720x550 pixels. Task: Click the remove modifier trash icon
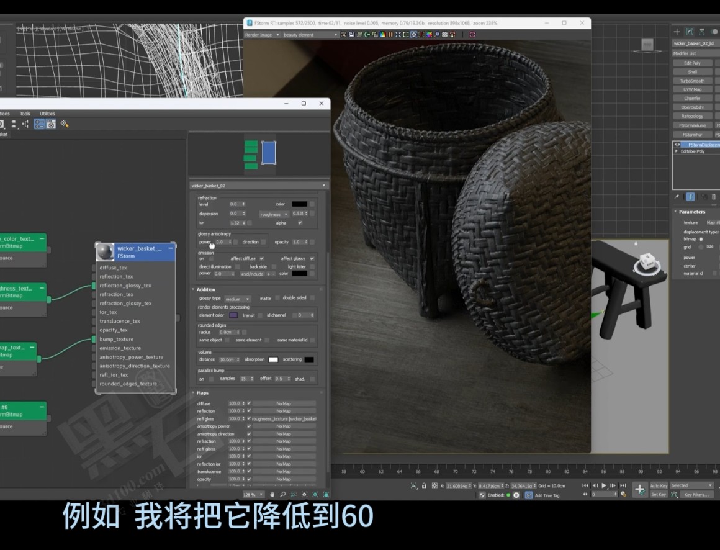click(x=714, y=197)
